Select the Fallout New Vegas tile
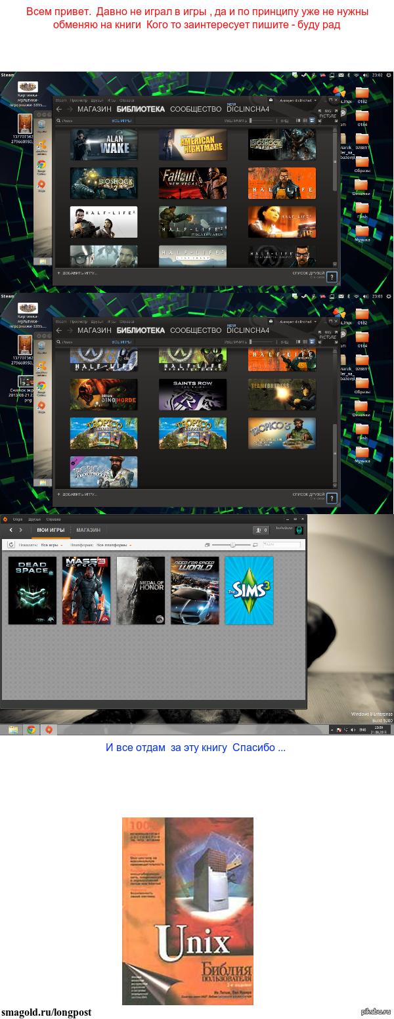This screenshot has width=394, height=1019. 192,183
